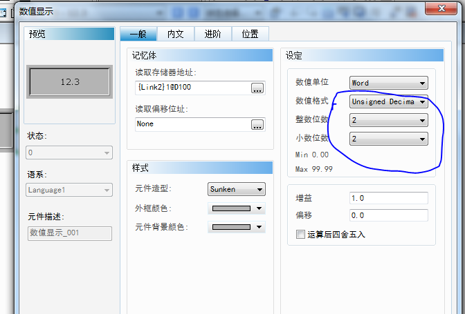Click the 偏移 input field

coord(388,215)
